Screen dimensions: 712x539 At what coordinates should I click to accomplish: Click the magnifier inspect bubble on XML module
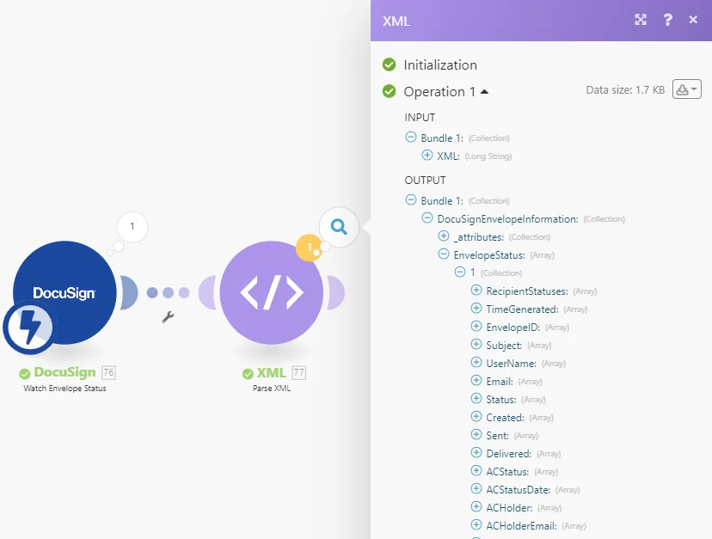[x=339, y=226]
